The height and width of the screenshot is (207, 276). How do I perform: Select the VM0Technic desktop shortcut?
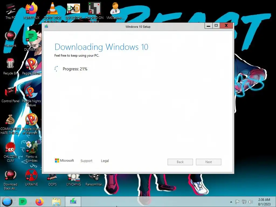(115, 11)
